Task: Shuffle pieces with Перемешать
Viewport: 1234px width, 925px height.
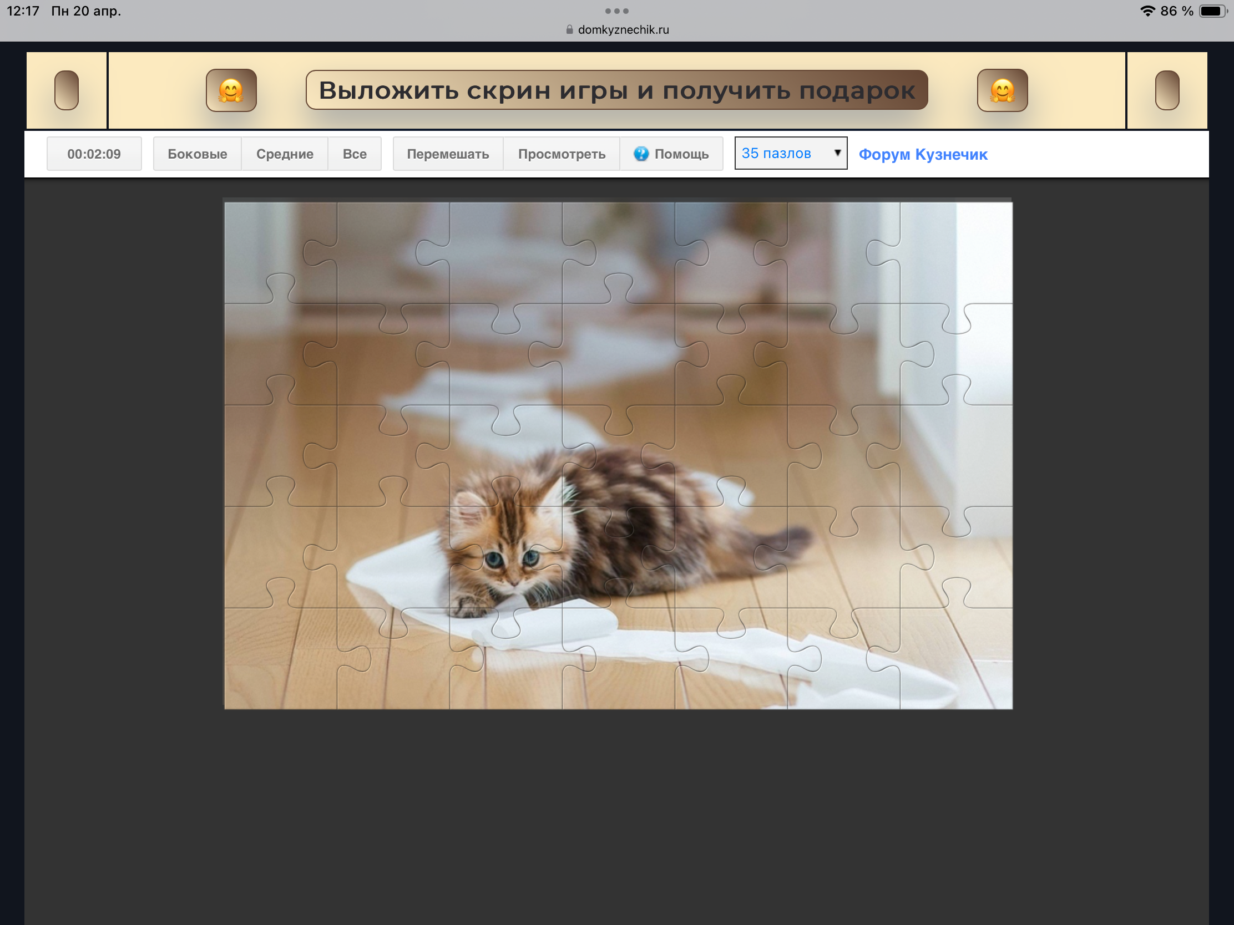Action: click(x=447, y=154)
